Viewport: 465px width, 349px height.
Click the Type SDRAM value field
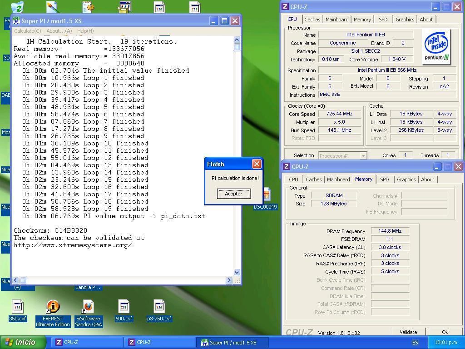click(334, 195)
